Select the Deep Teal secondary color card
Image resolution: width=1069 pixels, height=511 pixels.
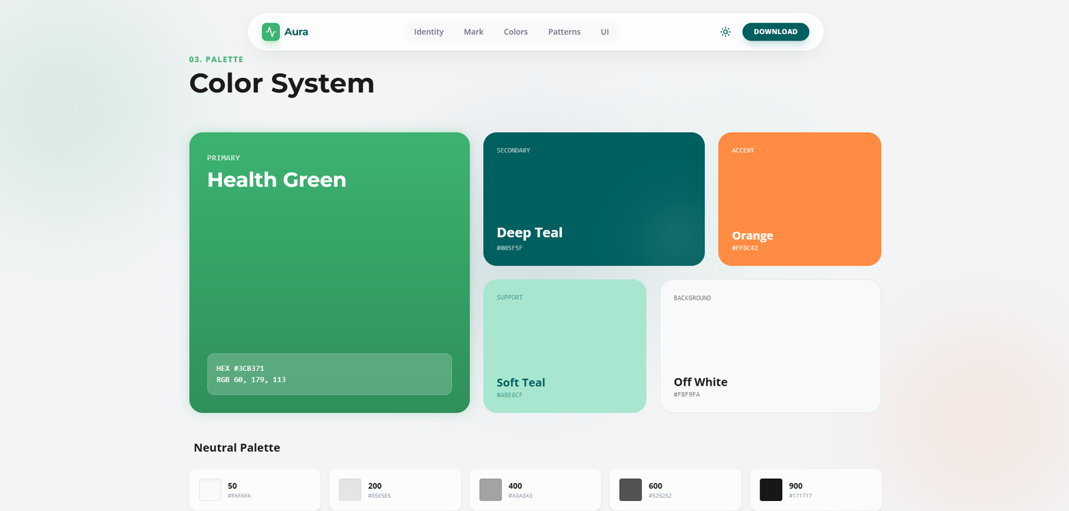(594, 199)
